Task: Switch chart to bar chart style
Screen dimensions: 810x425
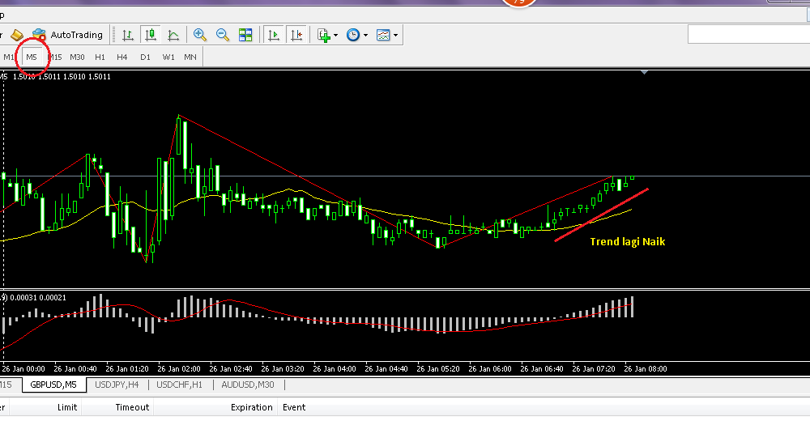Action: point(128,35)
